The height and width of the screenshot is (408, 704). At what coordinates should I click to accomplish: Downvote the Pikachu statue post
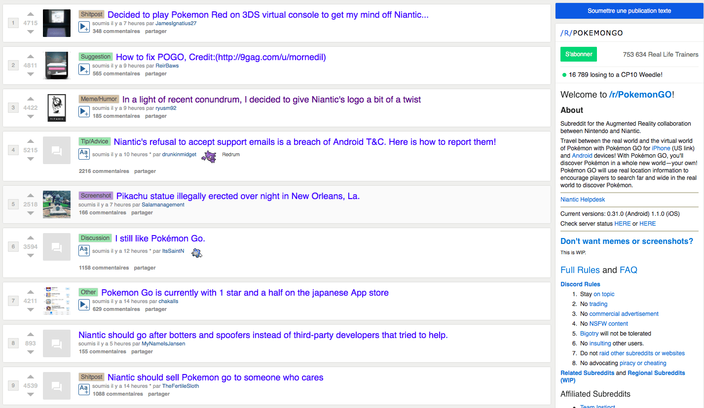31,213
